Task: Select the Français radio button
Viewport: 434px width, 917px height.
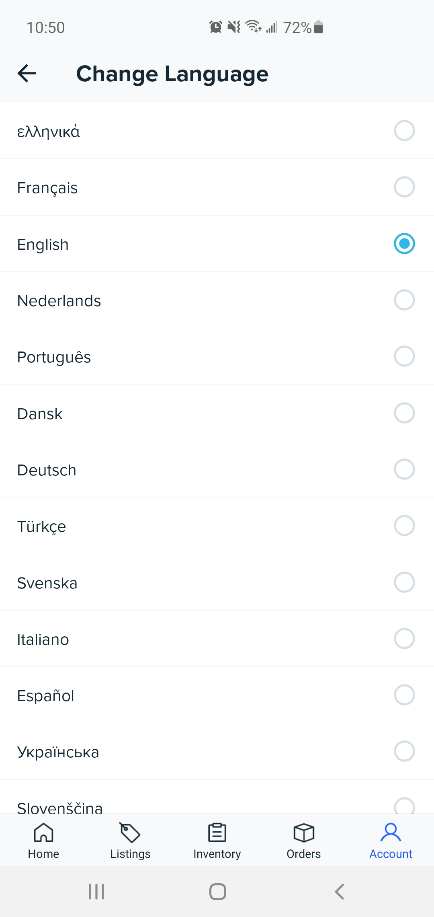Action: point(404,187)
